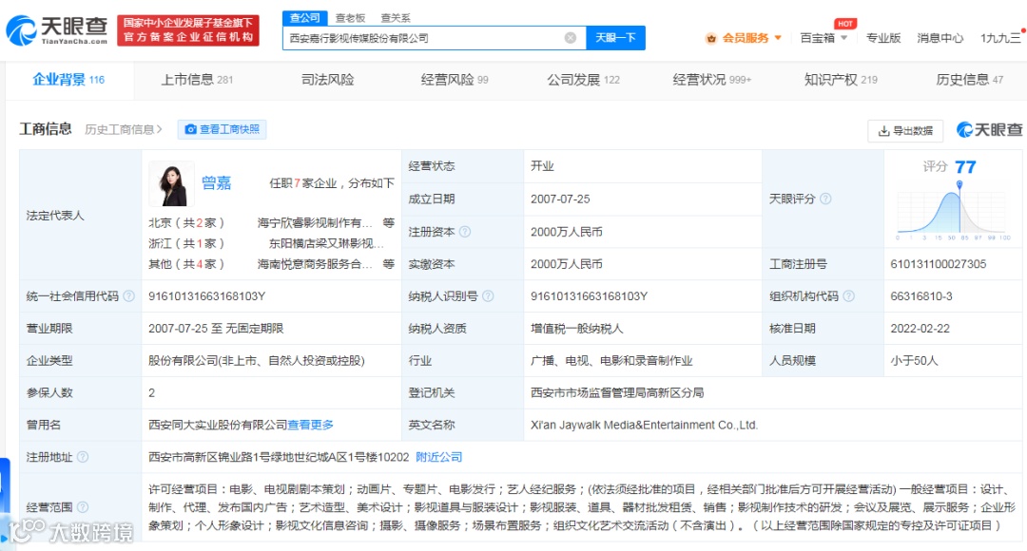Viewport: 1027px width, 551px height.
Task: Switch to the 查公司 search tab
Action: pyautogui.click(x=305, y=18)
